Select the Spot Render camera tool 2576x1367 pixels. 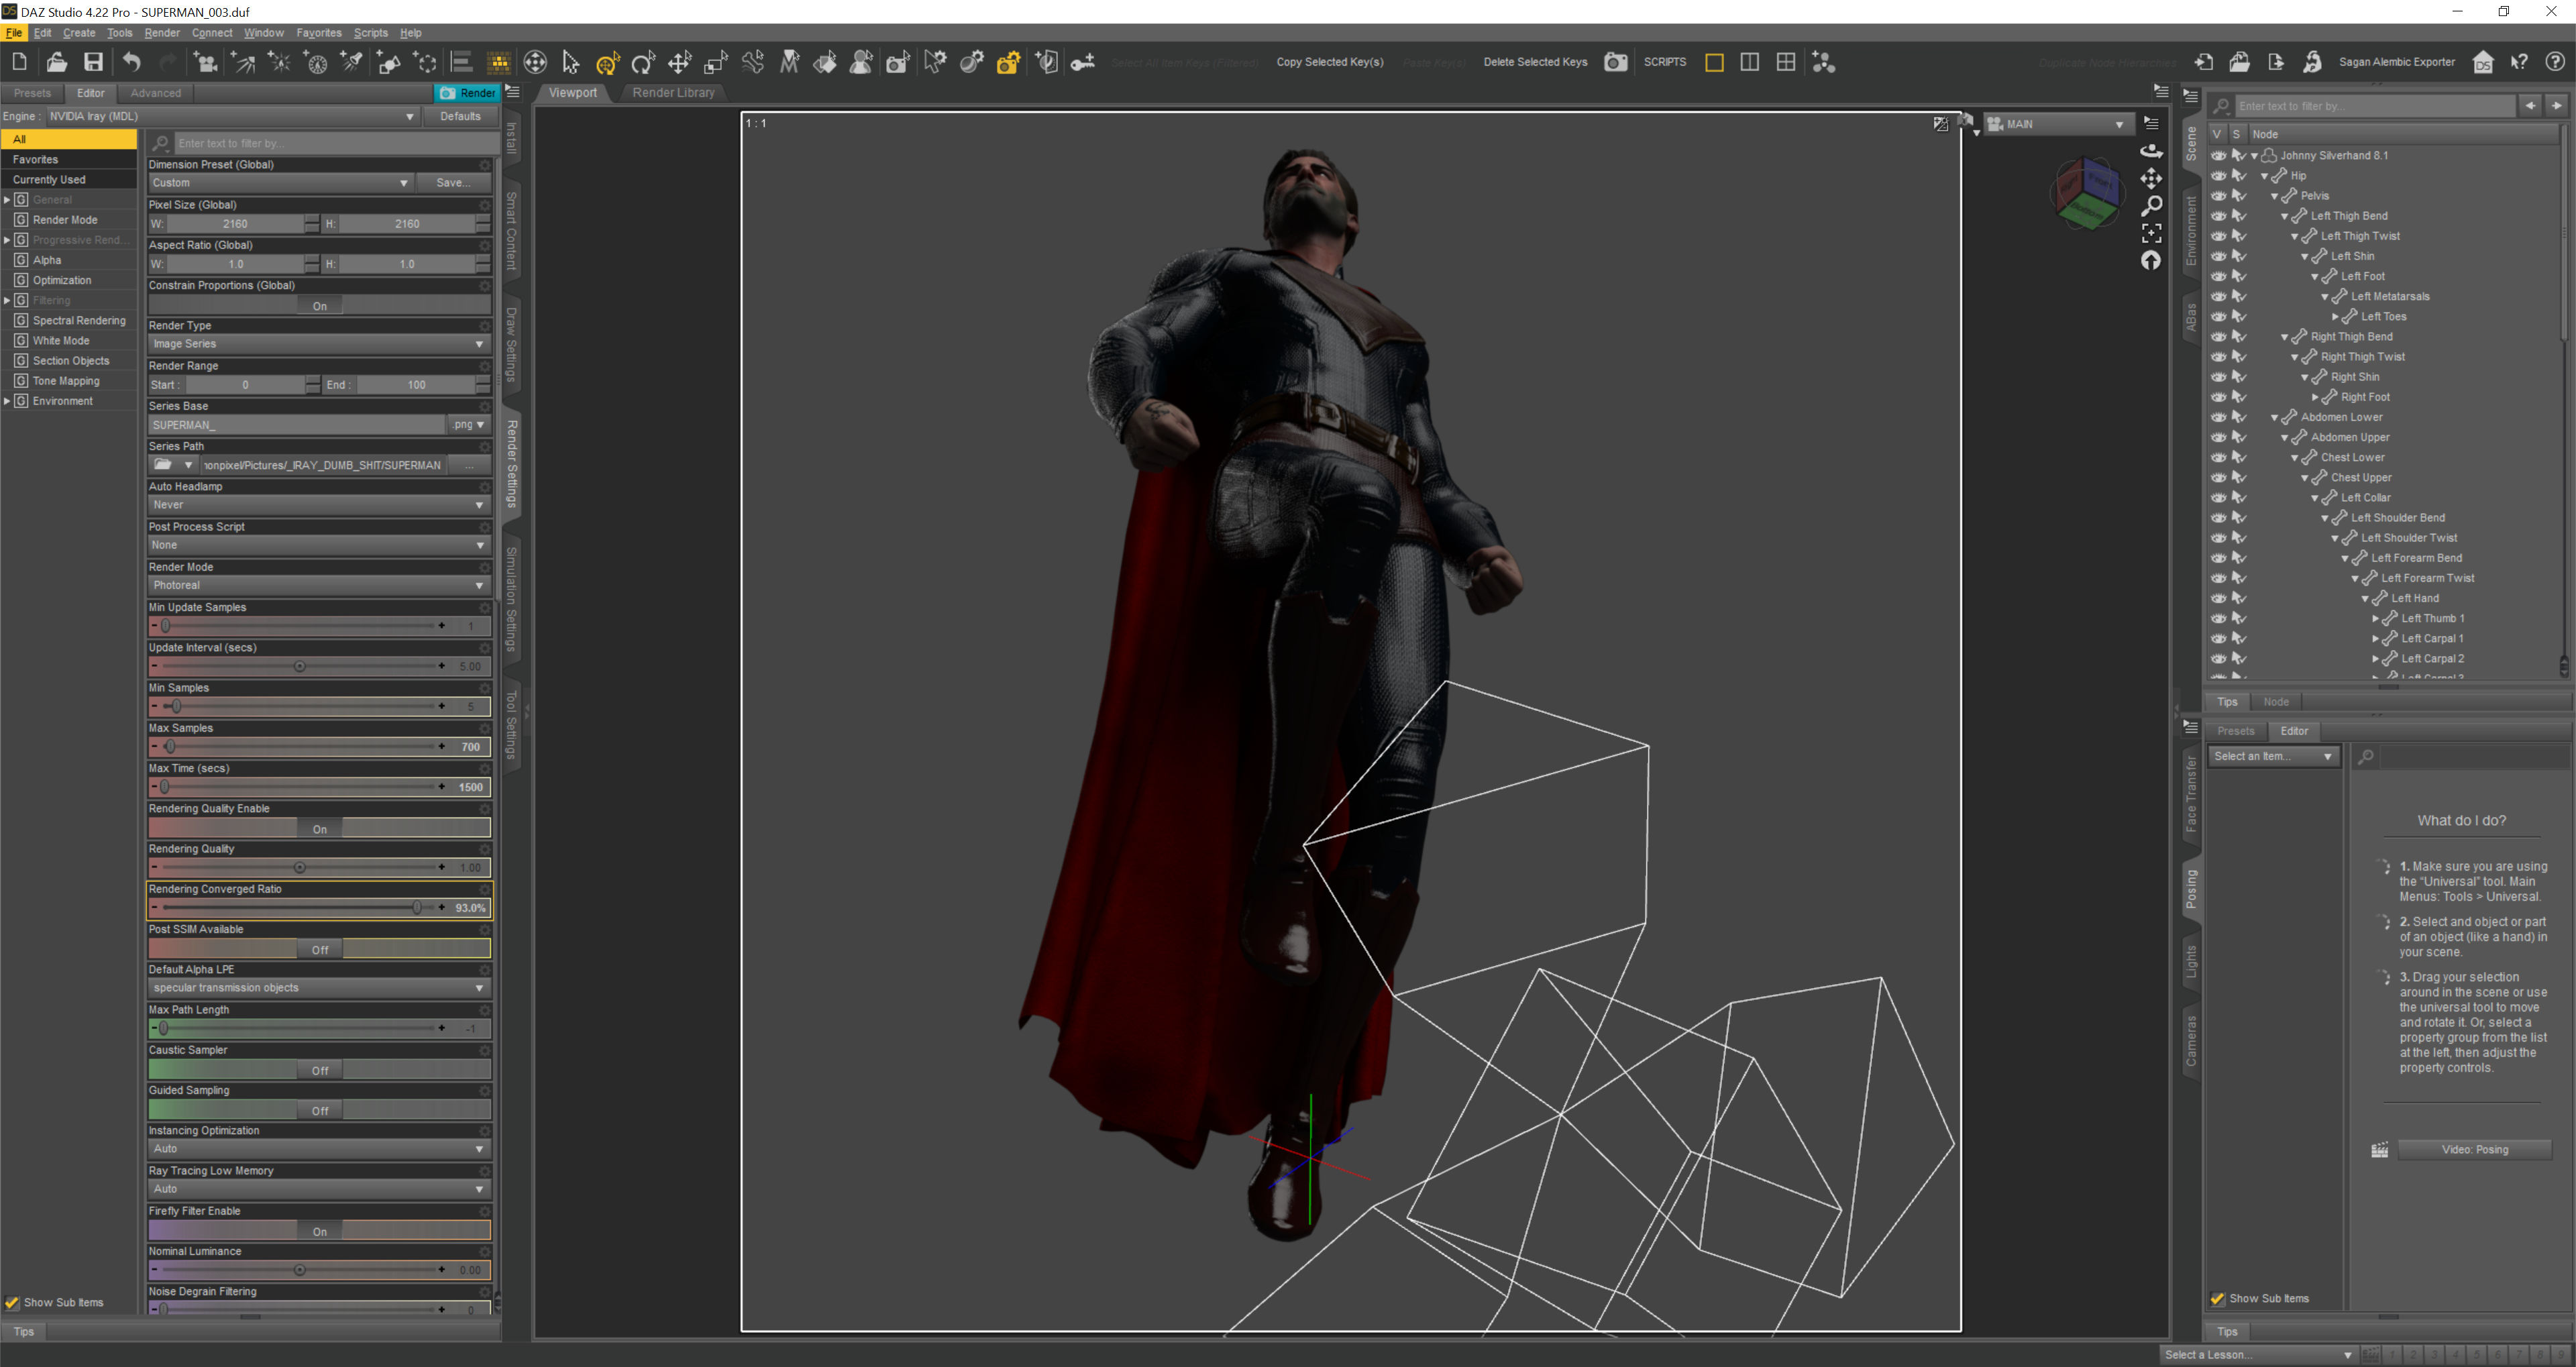click(898, 62)
